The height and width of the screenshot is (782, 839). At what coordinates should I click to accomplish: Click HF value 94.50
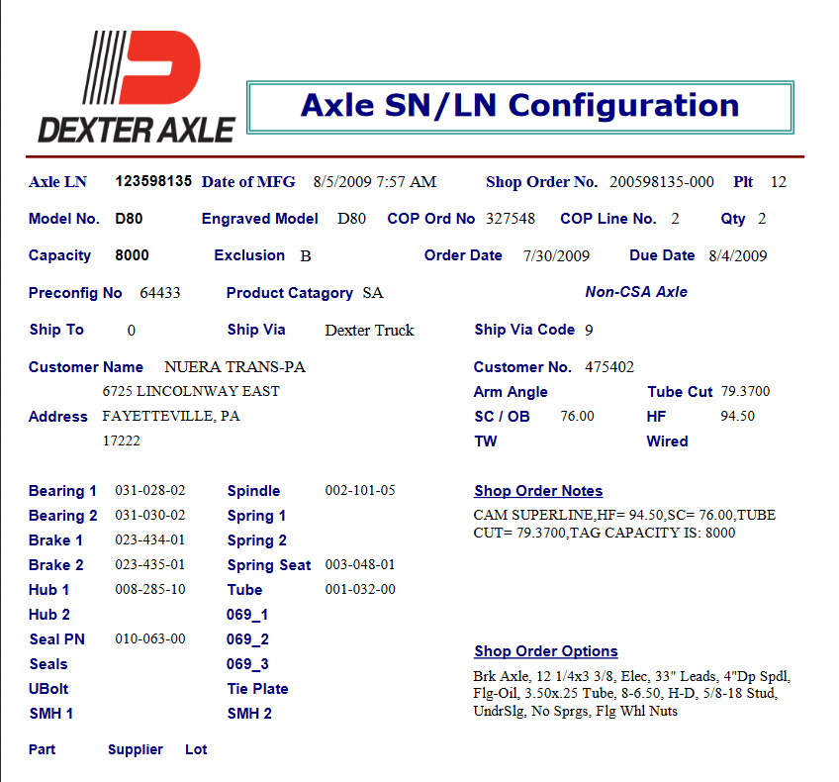pyautogui.click(x=737, y=416)
